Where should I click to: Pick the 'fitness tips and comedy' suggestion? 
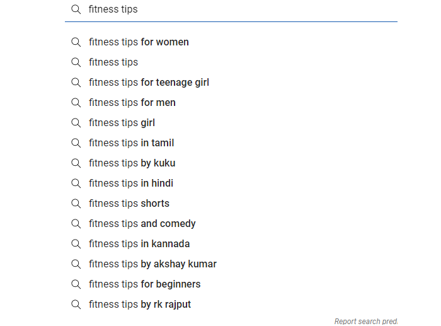[x=142, y=224]
